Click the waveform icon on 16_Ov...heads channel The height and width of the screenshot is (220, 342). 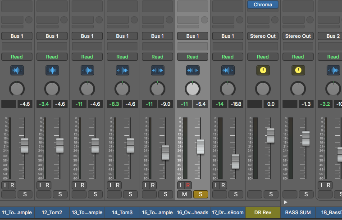(x=192, y=70)
